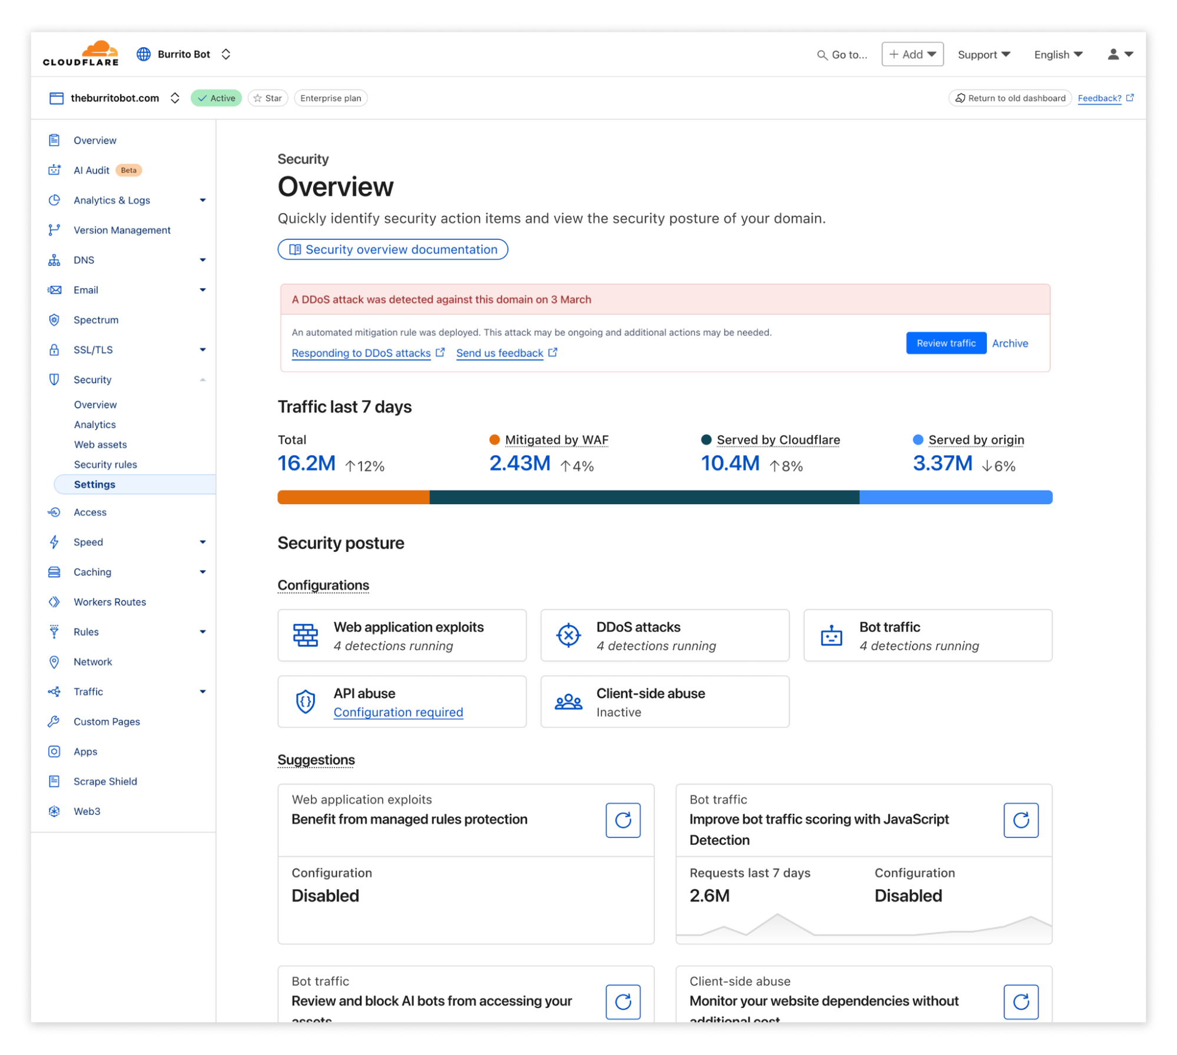Click the Email envelope icon
Screen dimensions: 1177x1055
click(x=54, y=290)
